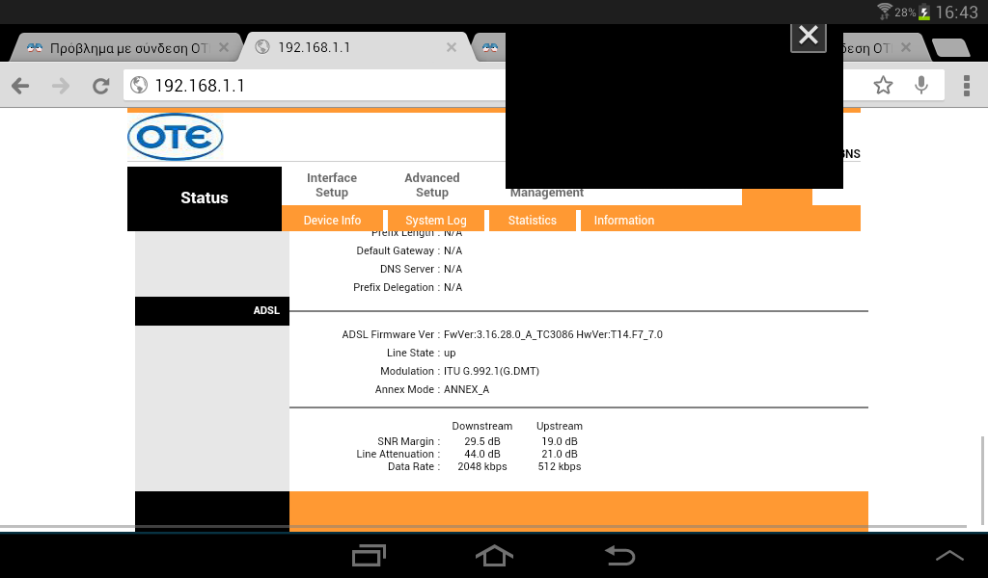The height and width of the screenshot is (578, 988).
Task: Tap the Android back button
Action: coord(620,556)
